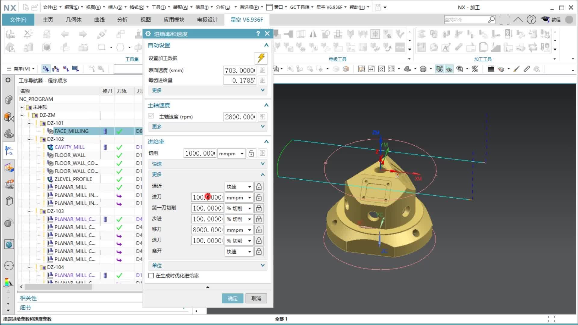Toggle the spindle speed (rpm) checkbox

151,116
